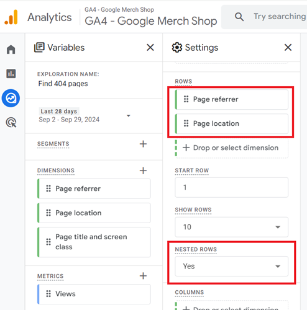Select the Page referrer dimension in Variables

point(94,188)
